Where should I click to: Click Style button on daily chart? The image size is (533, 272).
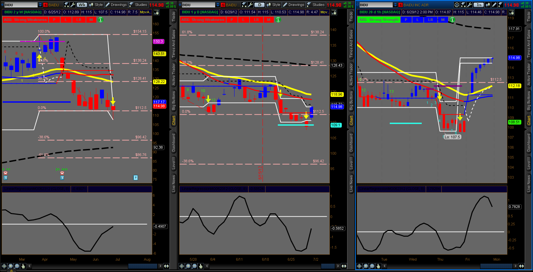click(x=273, y=5)
